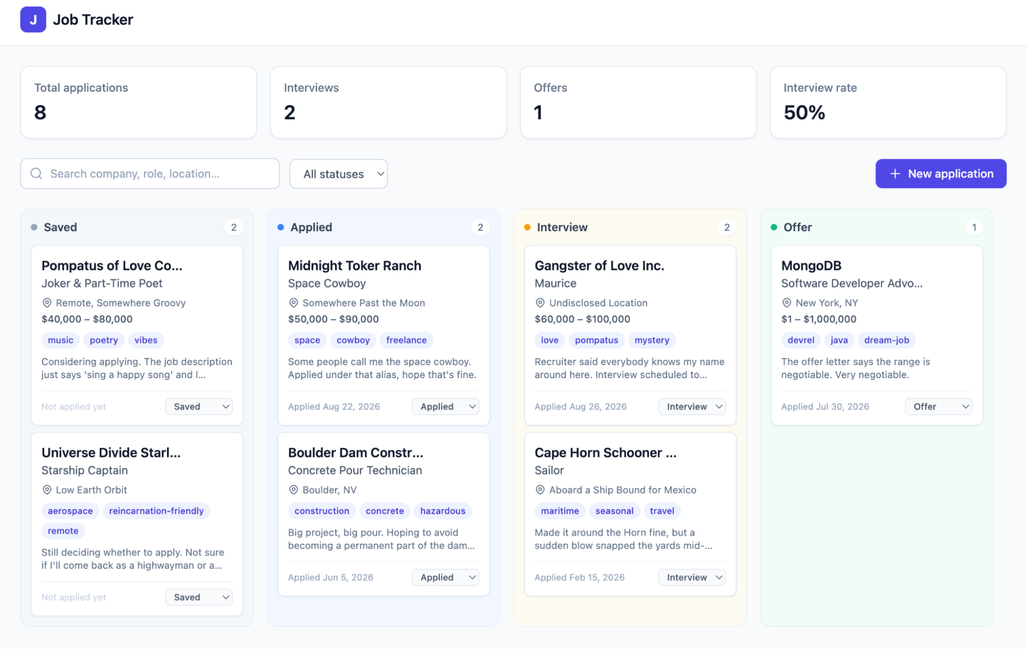Viewport: 1027px width, 649px height.
Task: Click location pin beside Undisclosed Location
Action: click(x=540, y=303)
